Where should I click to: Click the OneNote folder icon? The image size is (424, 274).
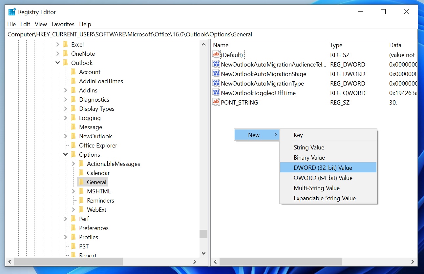click(65, 54)
